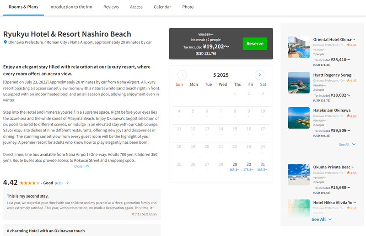Go to previous month in calendar
The image size is (366, 236).
pos(182,75)
